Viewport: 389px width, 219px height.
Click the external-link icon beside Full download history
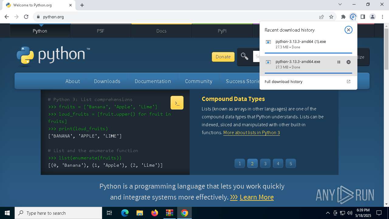(349, 82)
